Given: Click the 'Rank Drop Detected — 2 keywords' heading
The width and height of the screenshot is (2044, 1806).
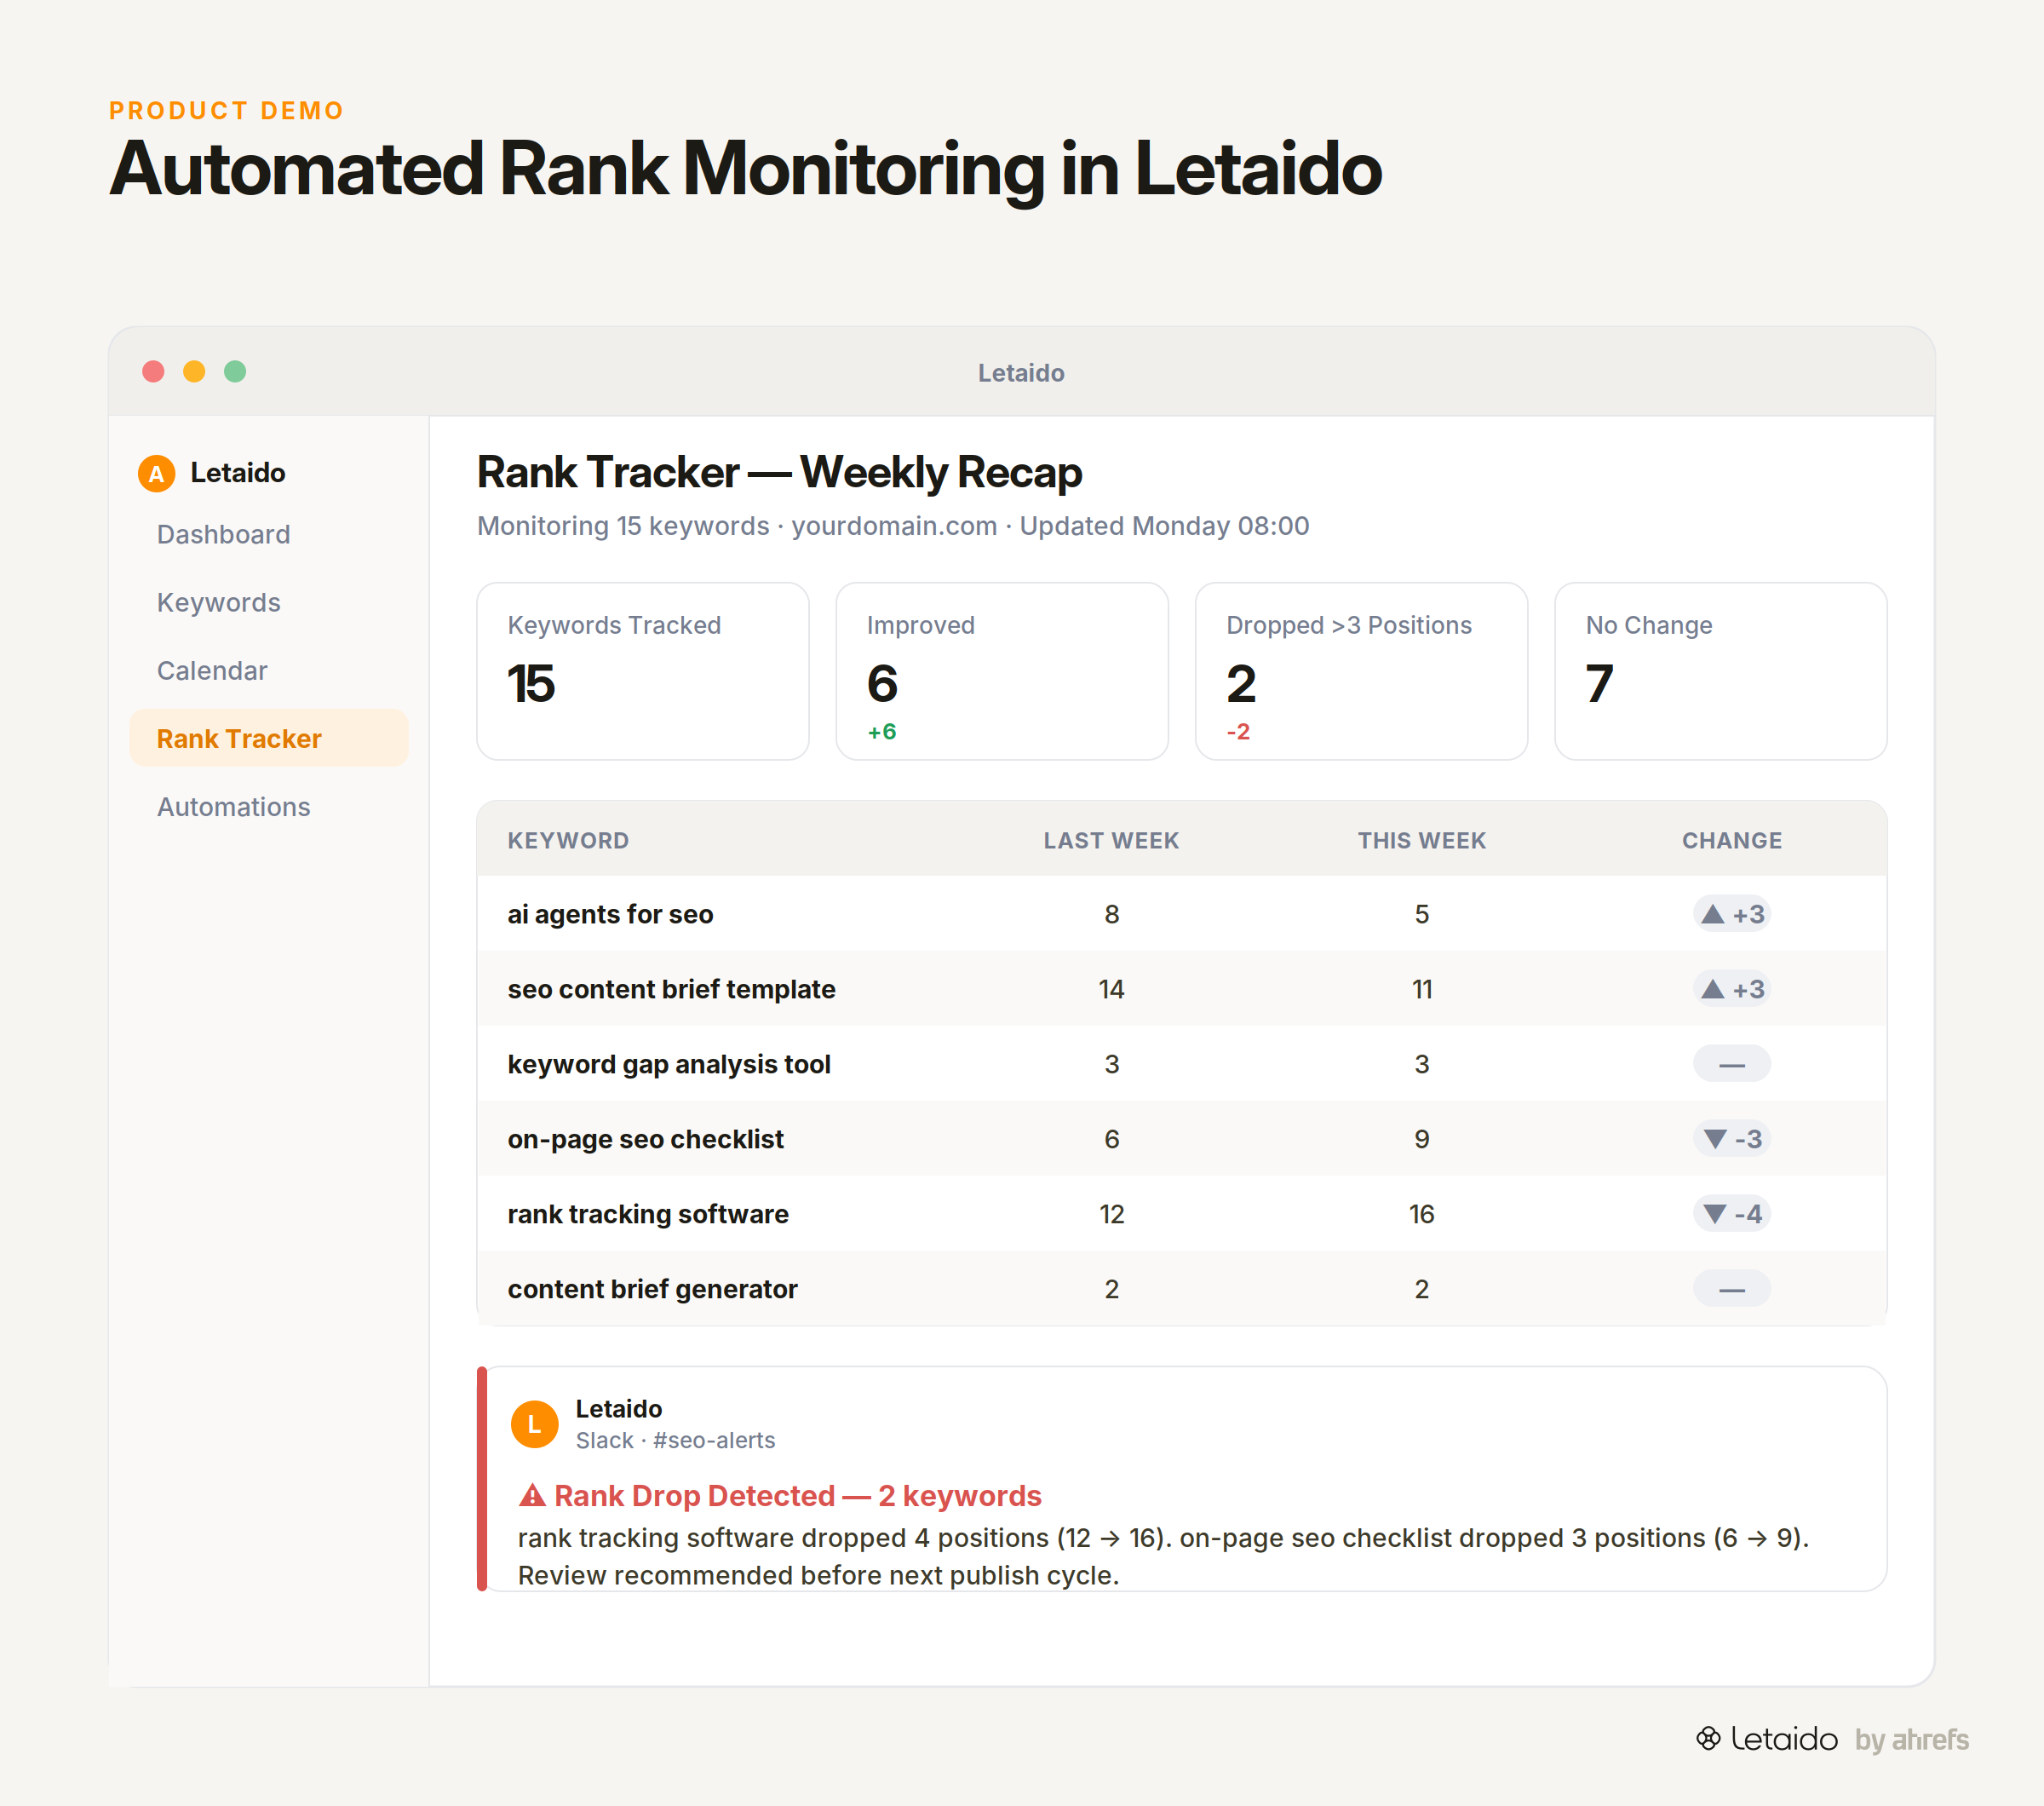Looking at the screenshot, I should pyautogui.click(x=797, y=1495).
